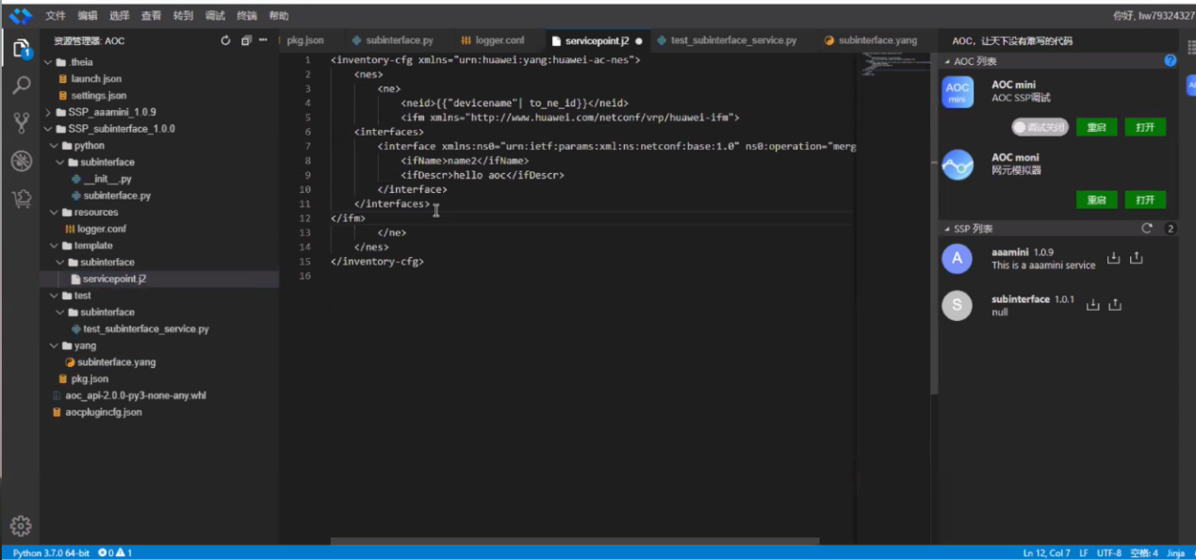Image resolution: width=1196 pixels, height=560 pixels.
Task: Refresh the explorer file tree
Action: (225, 40)
